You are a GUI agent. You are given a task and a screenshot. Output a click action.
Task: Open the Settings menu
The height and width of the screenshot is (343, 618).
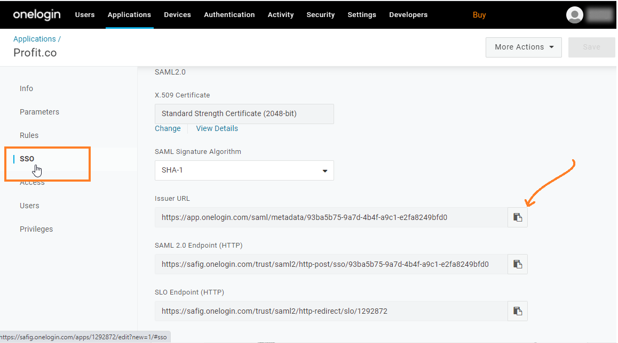point(362,14)
